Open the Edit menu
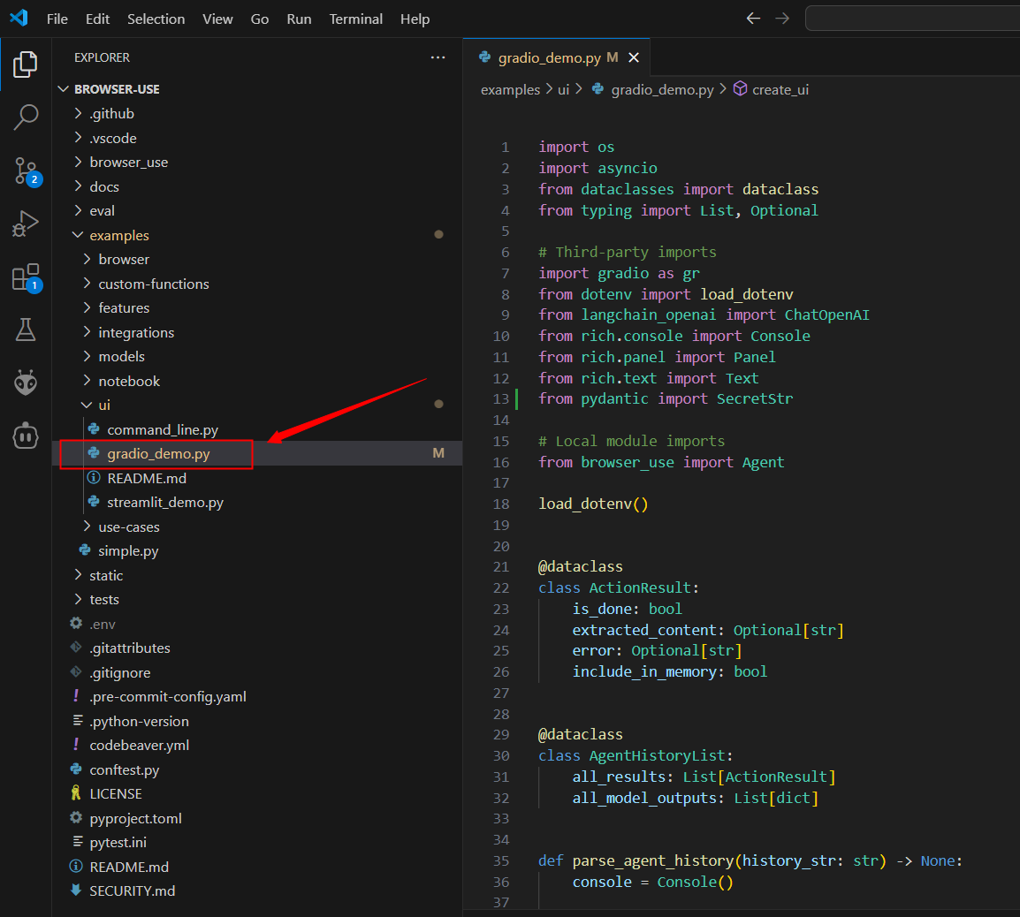The image size is (1020, 917). coord(97,19)
